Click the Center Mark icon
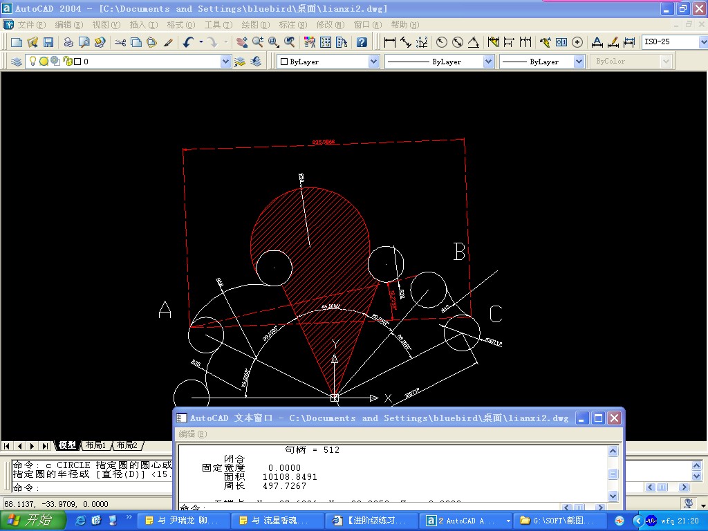Viewport: 708px width, 531px height. click(577, 42)
